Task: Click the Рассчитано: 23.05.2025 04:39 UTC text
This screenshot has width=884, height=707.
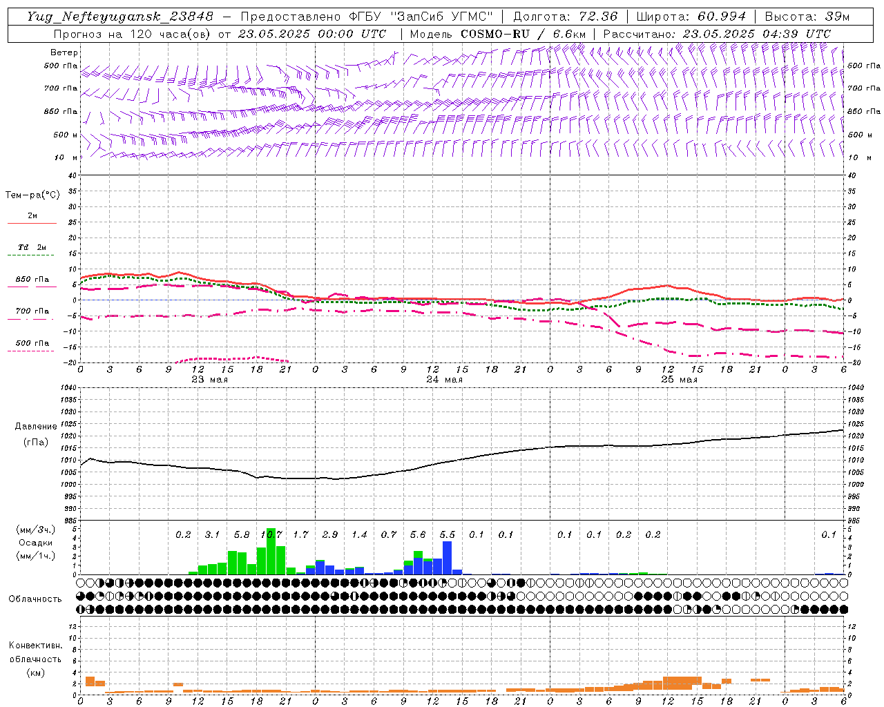Action: pos(717,34)
